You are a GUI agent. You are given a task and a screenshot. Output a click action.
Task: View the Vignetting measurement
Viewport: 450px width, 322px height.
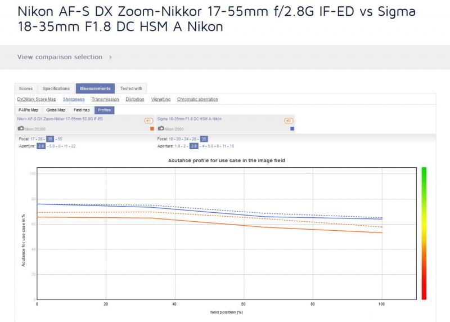[161, 99]
